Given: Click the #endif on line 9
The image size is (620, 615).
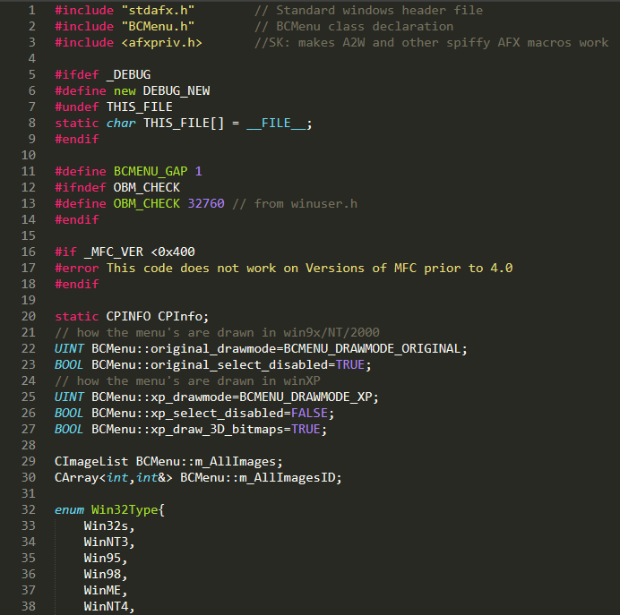Looking at the screenshot, I should (77, 140).
